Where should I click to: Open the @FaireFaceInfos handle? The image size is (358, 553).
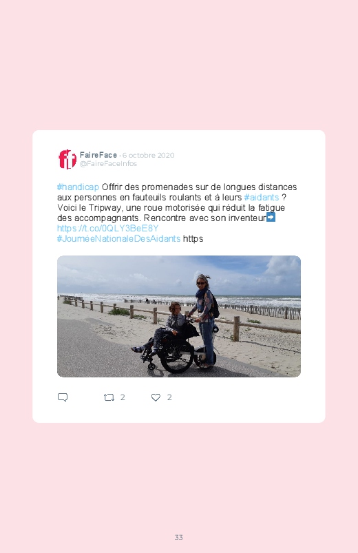point(108,164)
